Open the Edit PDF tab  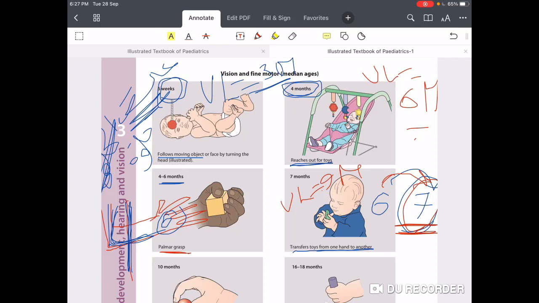(x=238, y=18)
